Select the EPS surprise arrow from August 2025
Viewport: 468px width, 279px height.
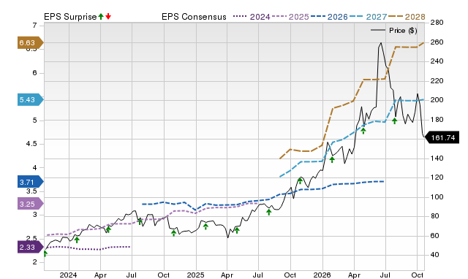coord(269,212)
